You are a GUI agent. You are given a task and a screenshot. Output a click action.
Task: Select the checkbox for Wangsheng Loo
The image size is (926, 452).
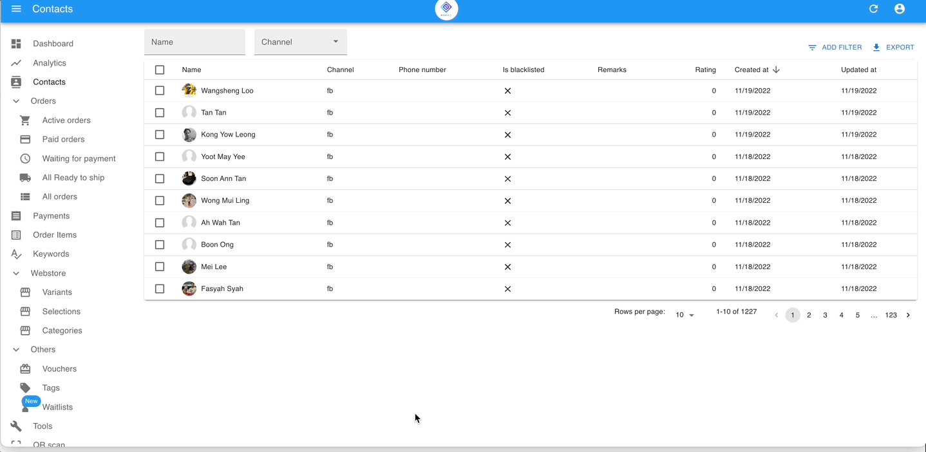pyautogui.click(x=160, y=90)
